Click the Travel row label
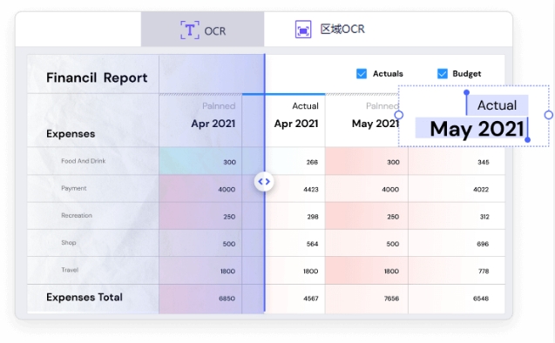The image size is (555, 343). click(70, 270)
